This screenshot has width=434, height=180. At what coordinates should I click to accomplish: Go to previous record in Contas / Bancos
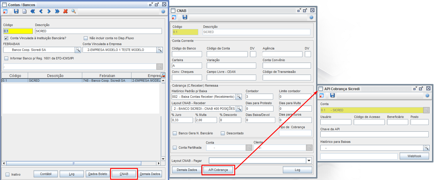[41, 11]
